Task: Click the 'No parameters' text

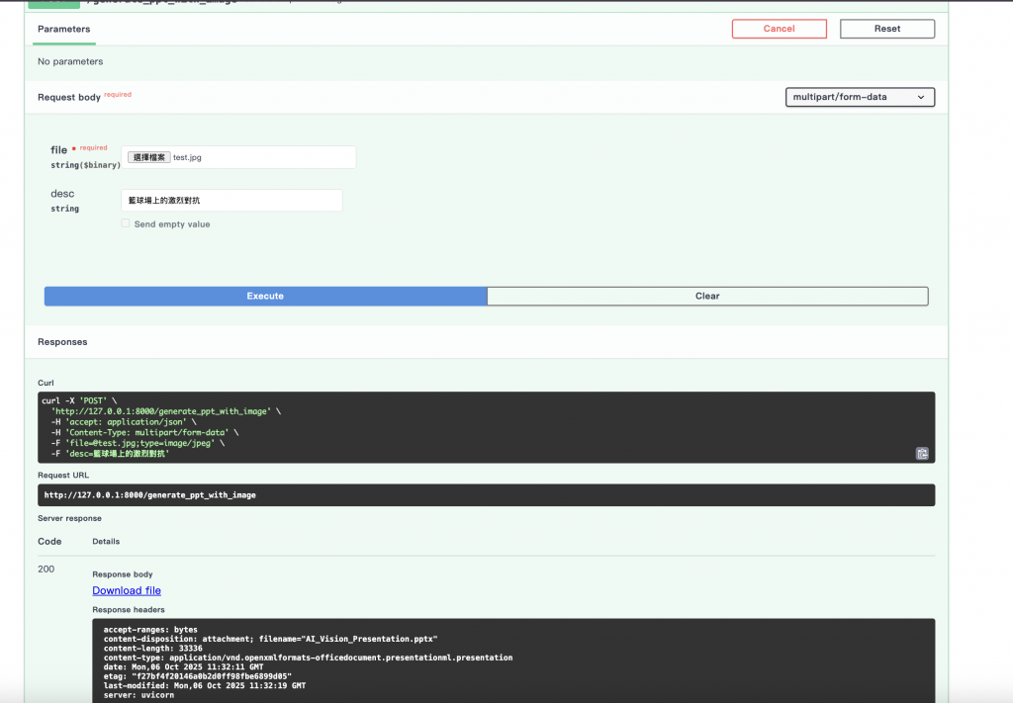Action: 70,61
